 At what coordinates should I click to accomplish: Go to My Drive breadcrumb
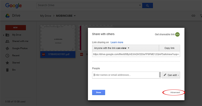46,16
